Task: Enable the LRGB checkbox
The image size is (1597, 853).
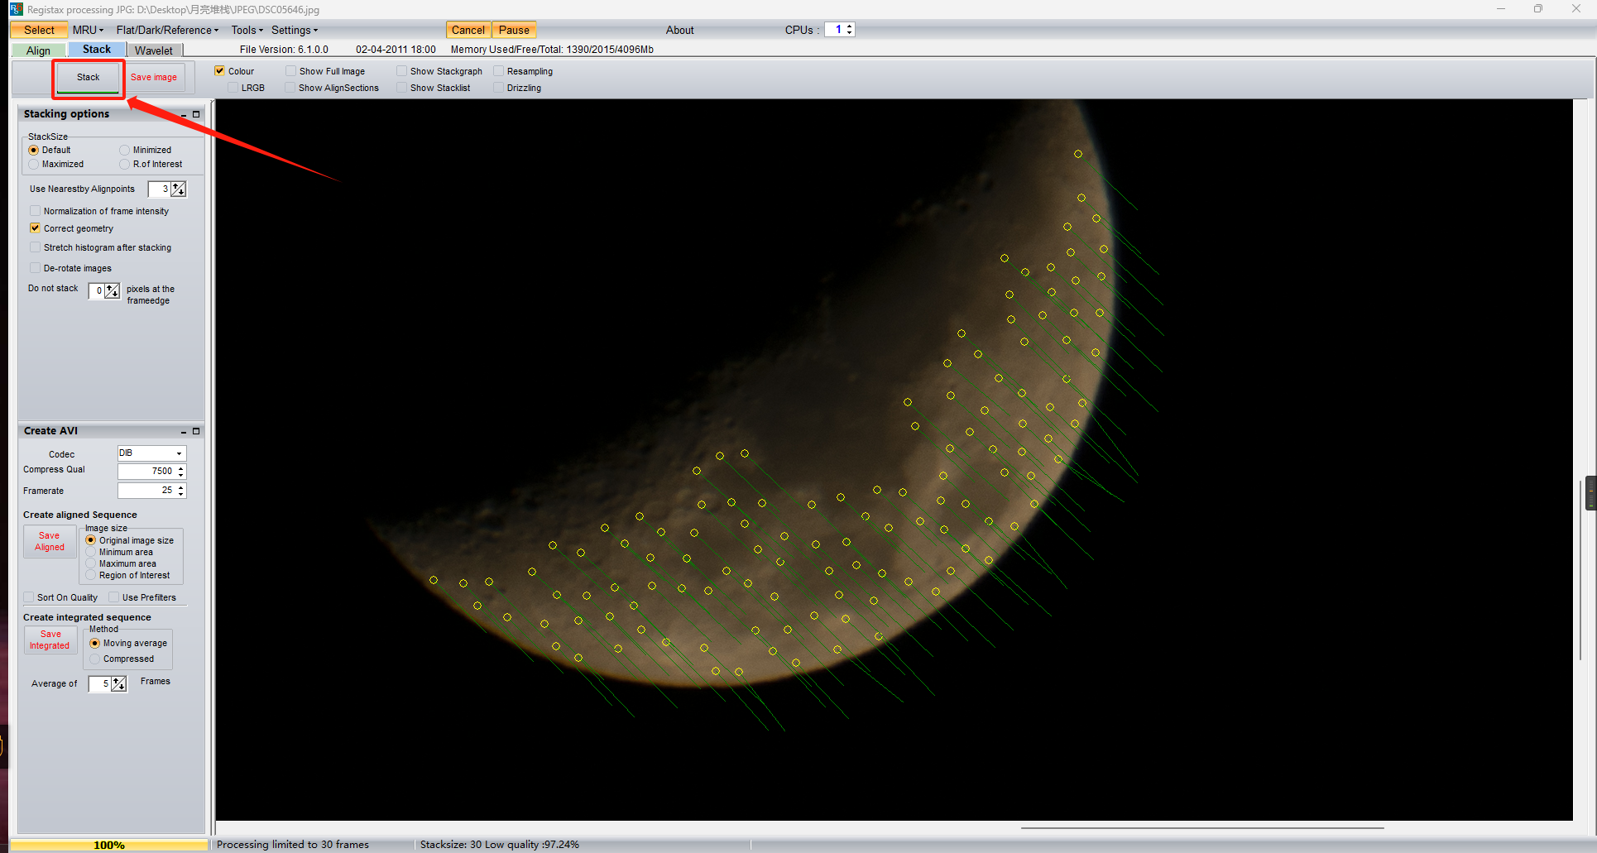Action: tap(233, 88)
